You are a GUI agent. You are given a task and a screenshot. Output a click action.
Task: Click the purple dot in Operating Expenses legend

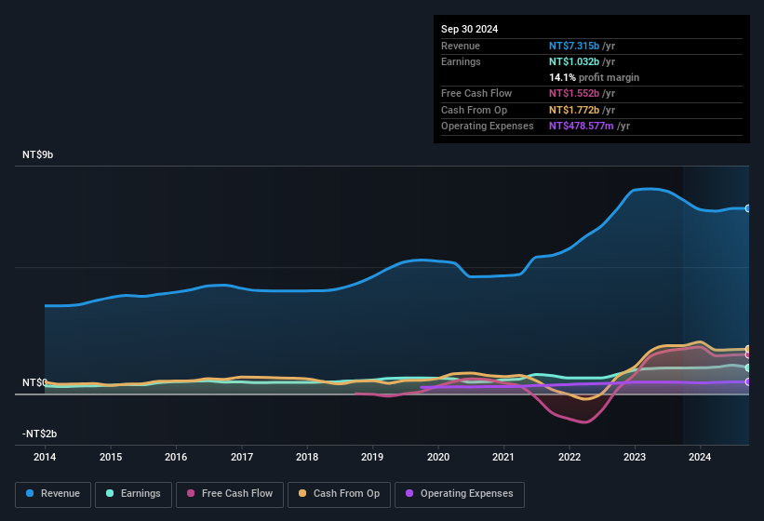(409, 493)
